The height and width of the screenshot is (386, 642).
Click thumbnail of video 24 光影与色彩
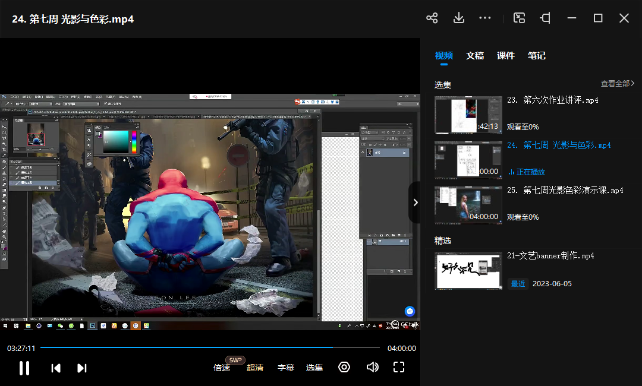(468, 160)
